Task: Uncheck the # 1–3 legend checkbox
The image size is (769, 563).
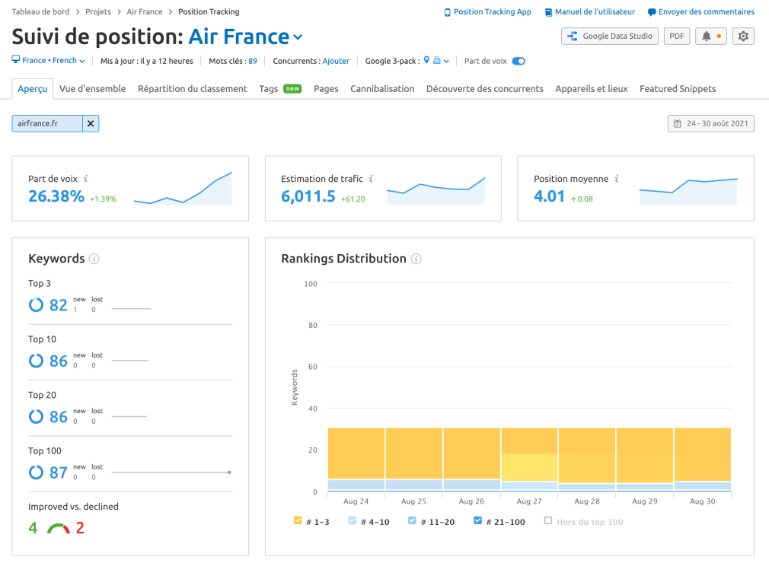Action: pyautogui.click(x=298, y=520)
